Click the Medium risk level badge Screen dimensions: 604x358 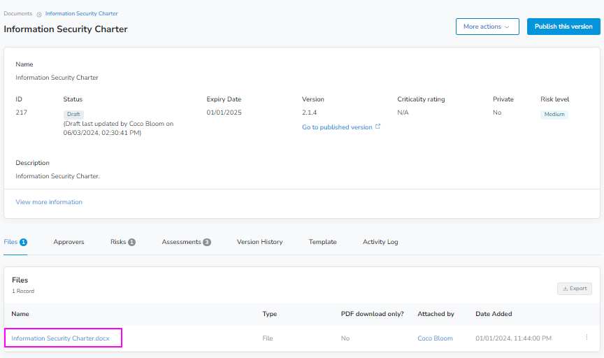click(554, 115)
